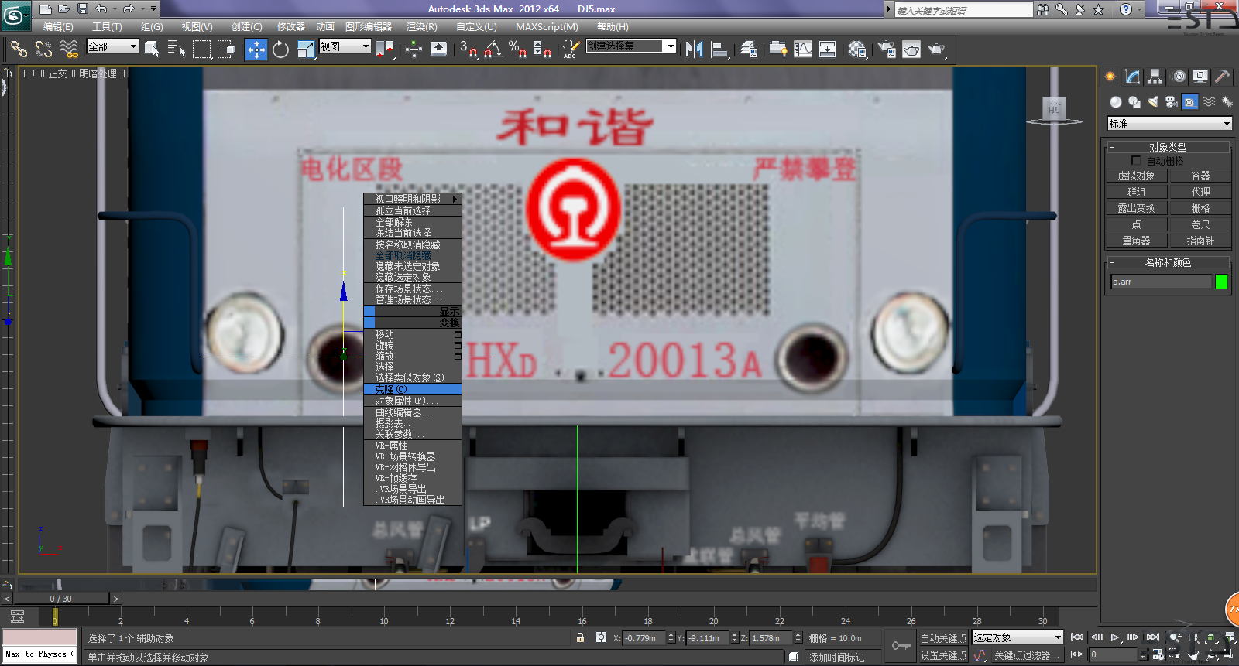Screen dimensions: 1239x666
Task: Click the green object color swatch
Action: tap(1221, 282)
